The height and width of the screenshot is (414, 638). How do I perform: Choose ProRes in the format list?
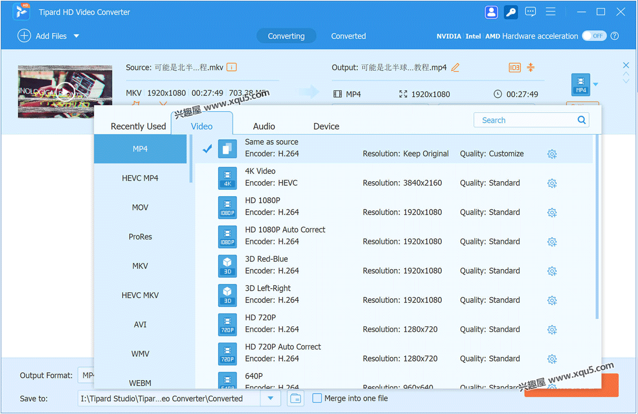coord(140,236)
